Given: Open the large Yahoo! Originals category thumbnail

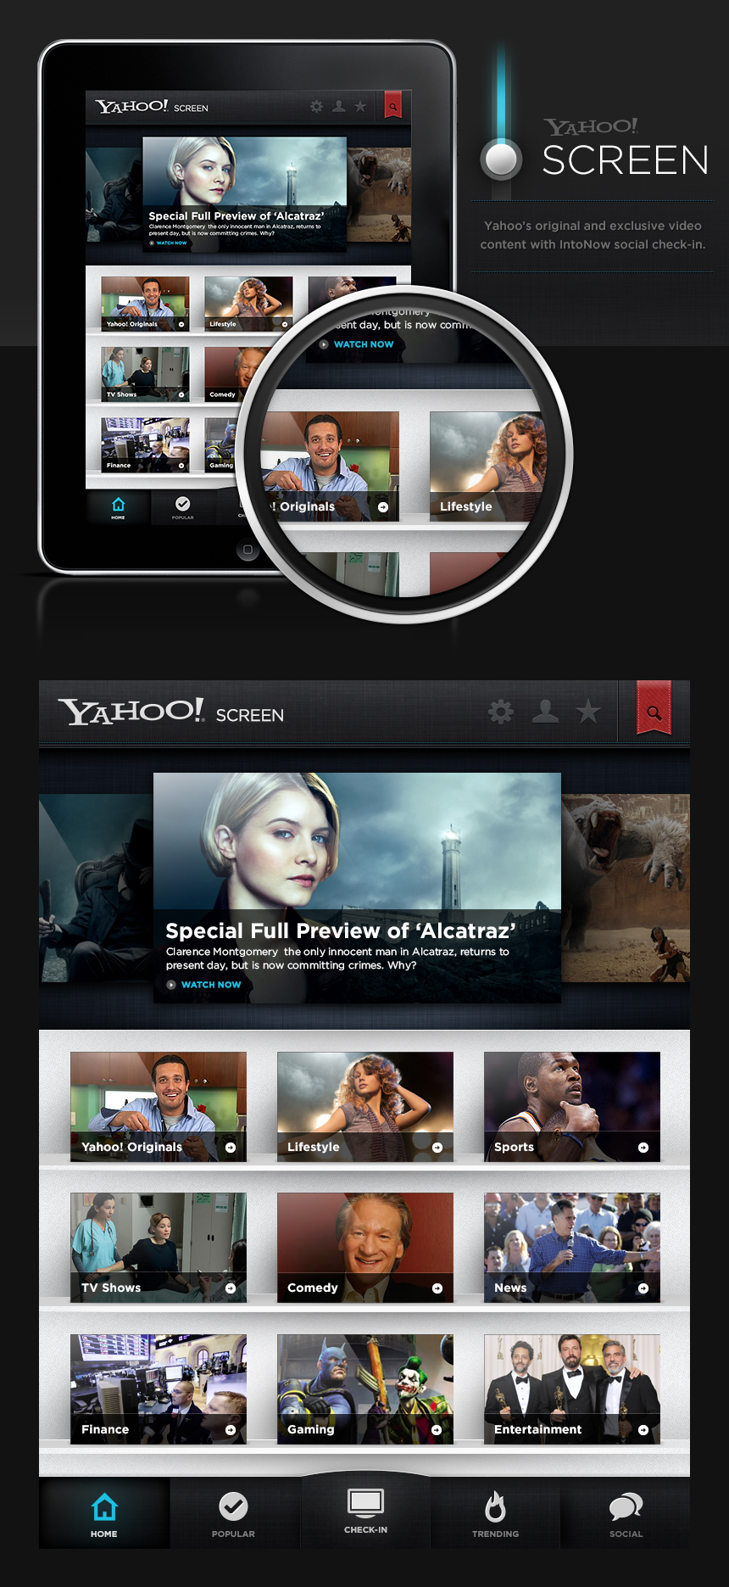Looking at the screenshot, I should [159, 1107].
